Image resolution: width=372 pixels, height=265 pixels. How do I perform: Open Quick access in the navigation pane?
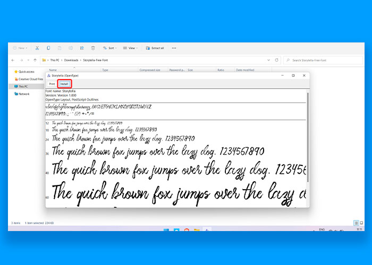24,72
